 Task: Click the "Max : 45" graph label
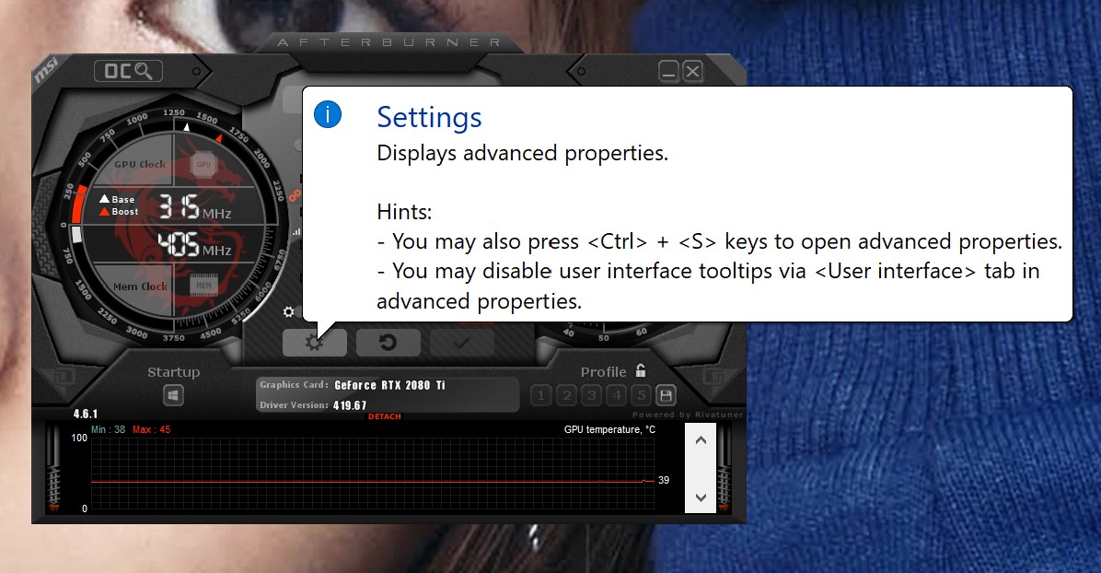click(152, 429)
